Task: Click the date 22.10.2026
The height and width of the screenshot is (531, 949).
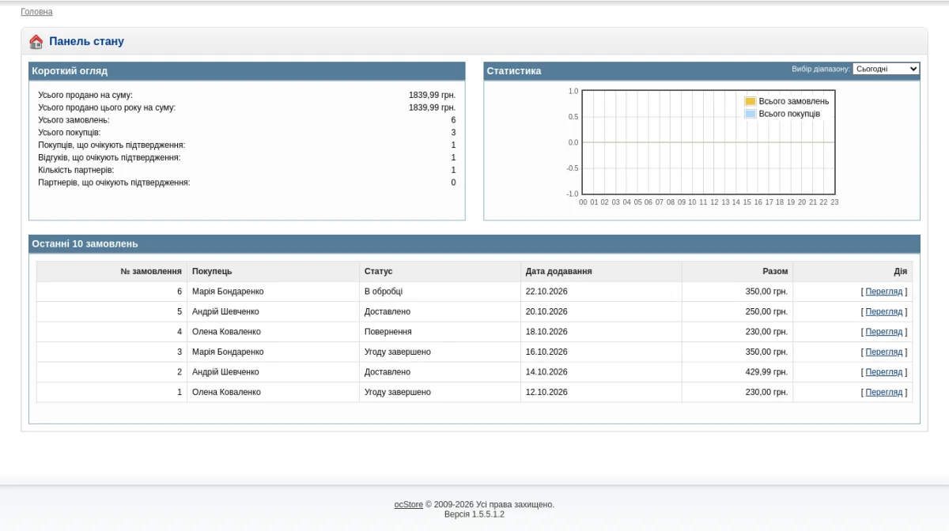Action: (x=546, y=292)
